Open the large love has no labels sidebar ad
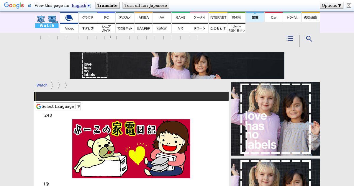Viewport: 354px width, 186px height. point(276,119)
